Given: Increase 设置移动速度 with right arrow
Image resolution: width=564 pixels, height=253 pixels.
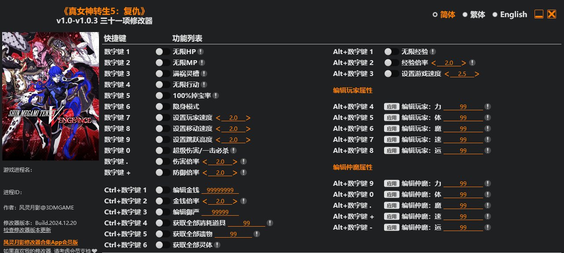Looking at the screenshot, I should [x=248, y=129].
